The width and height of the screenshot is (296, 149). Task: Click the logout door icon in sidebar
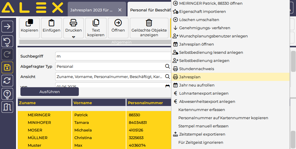tap(7, 107)
